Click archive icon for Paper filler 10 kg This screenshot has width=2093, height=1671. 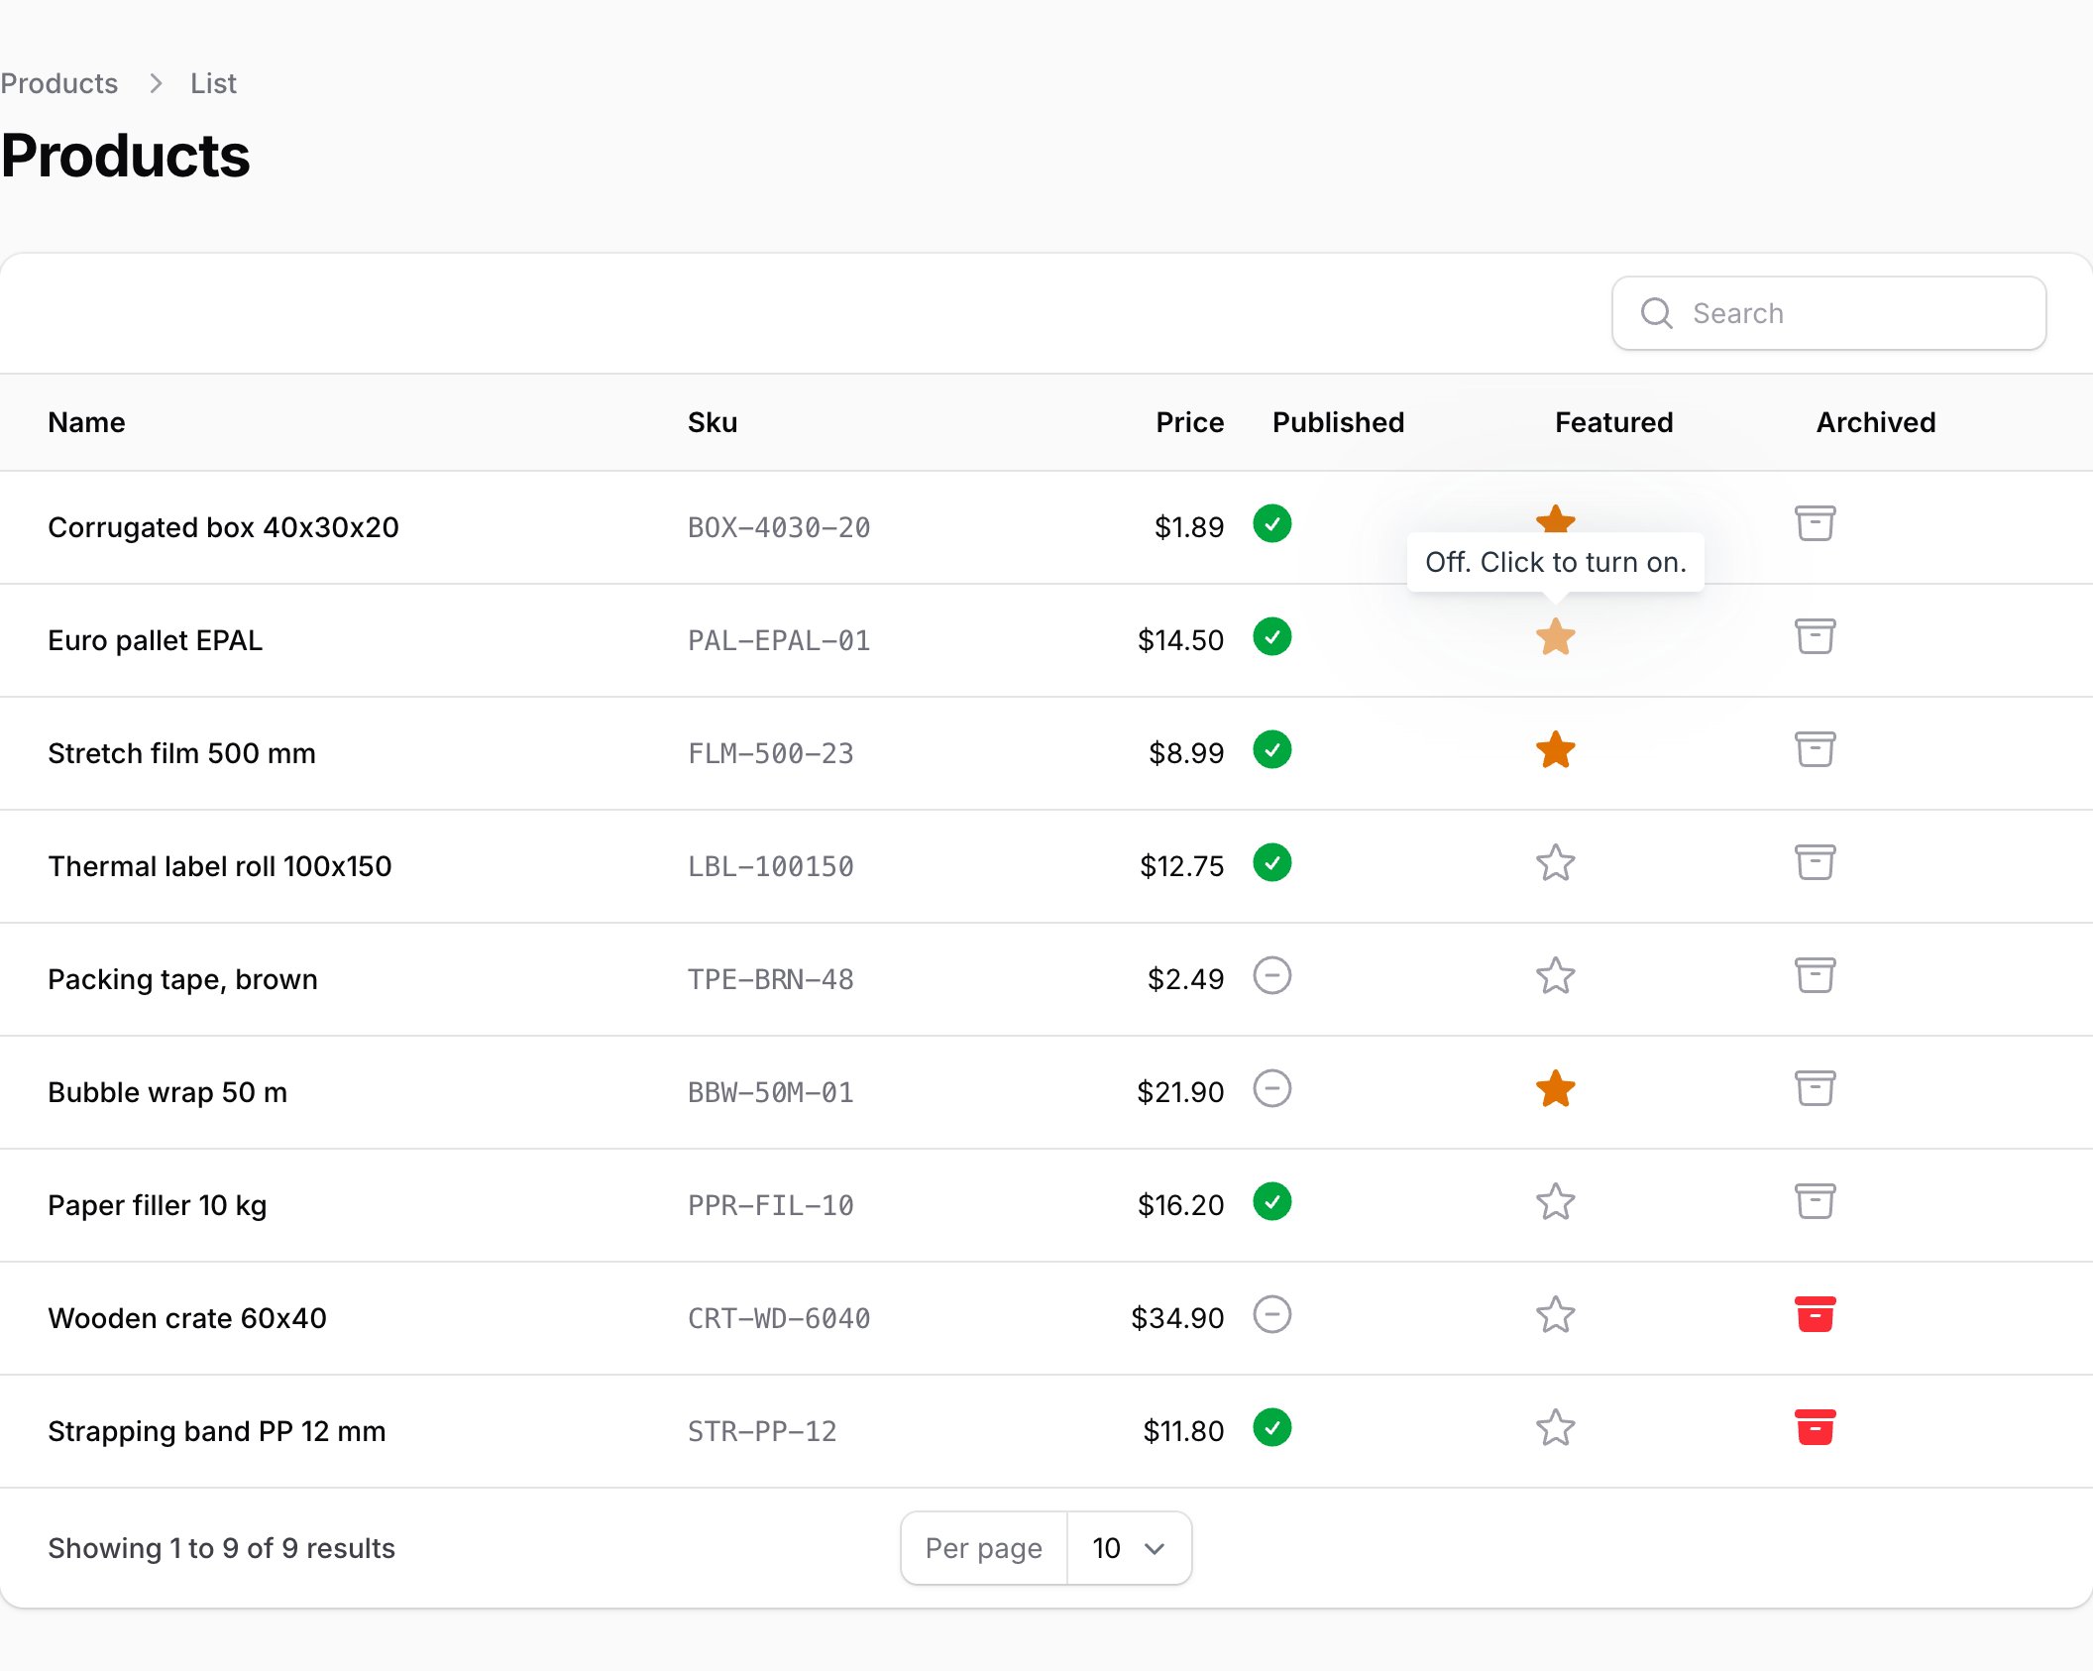[x=1815, y=1202]
